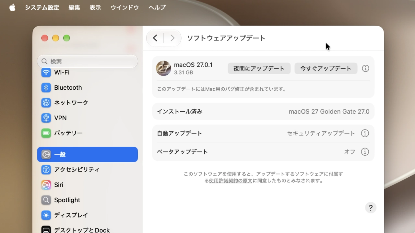The width and height of the screenshot is (415, 233).
Task: Open info for ベータアップデート
Action: point(365,152)
